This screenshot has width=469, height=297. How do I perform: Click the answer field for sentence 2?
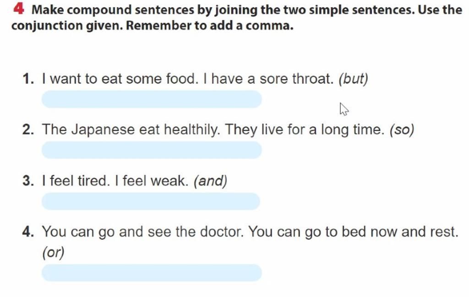pyautogui.click(x=152, y=150)
